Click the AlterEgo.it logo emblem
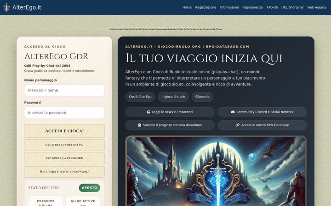This screenshot has height=206, width=331. tap(6, 7)
